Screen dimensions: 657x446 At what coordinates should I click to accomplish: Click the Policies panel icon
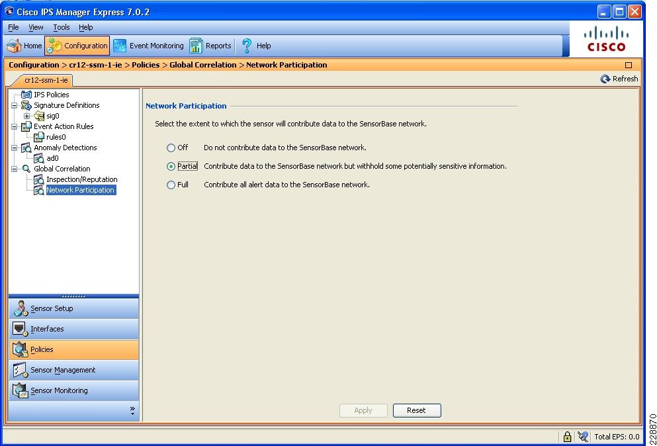click(x=20, y=349)
